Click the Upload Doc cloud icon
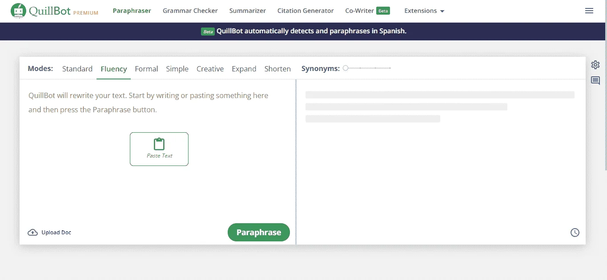Image resolution: width=607 pixels, height=280 pixels. [x=32, y=233]
